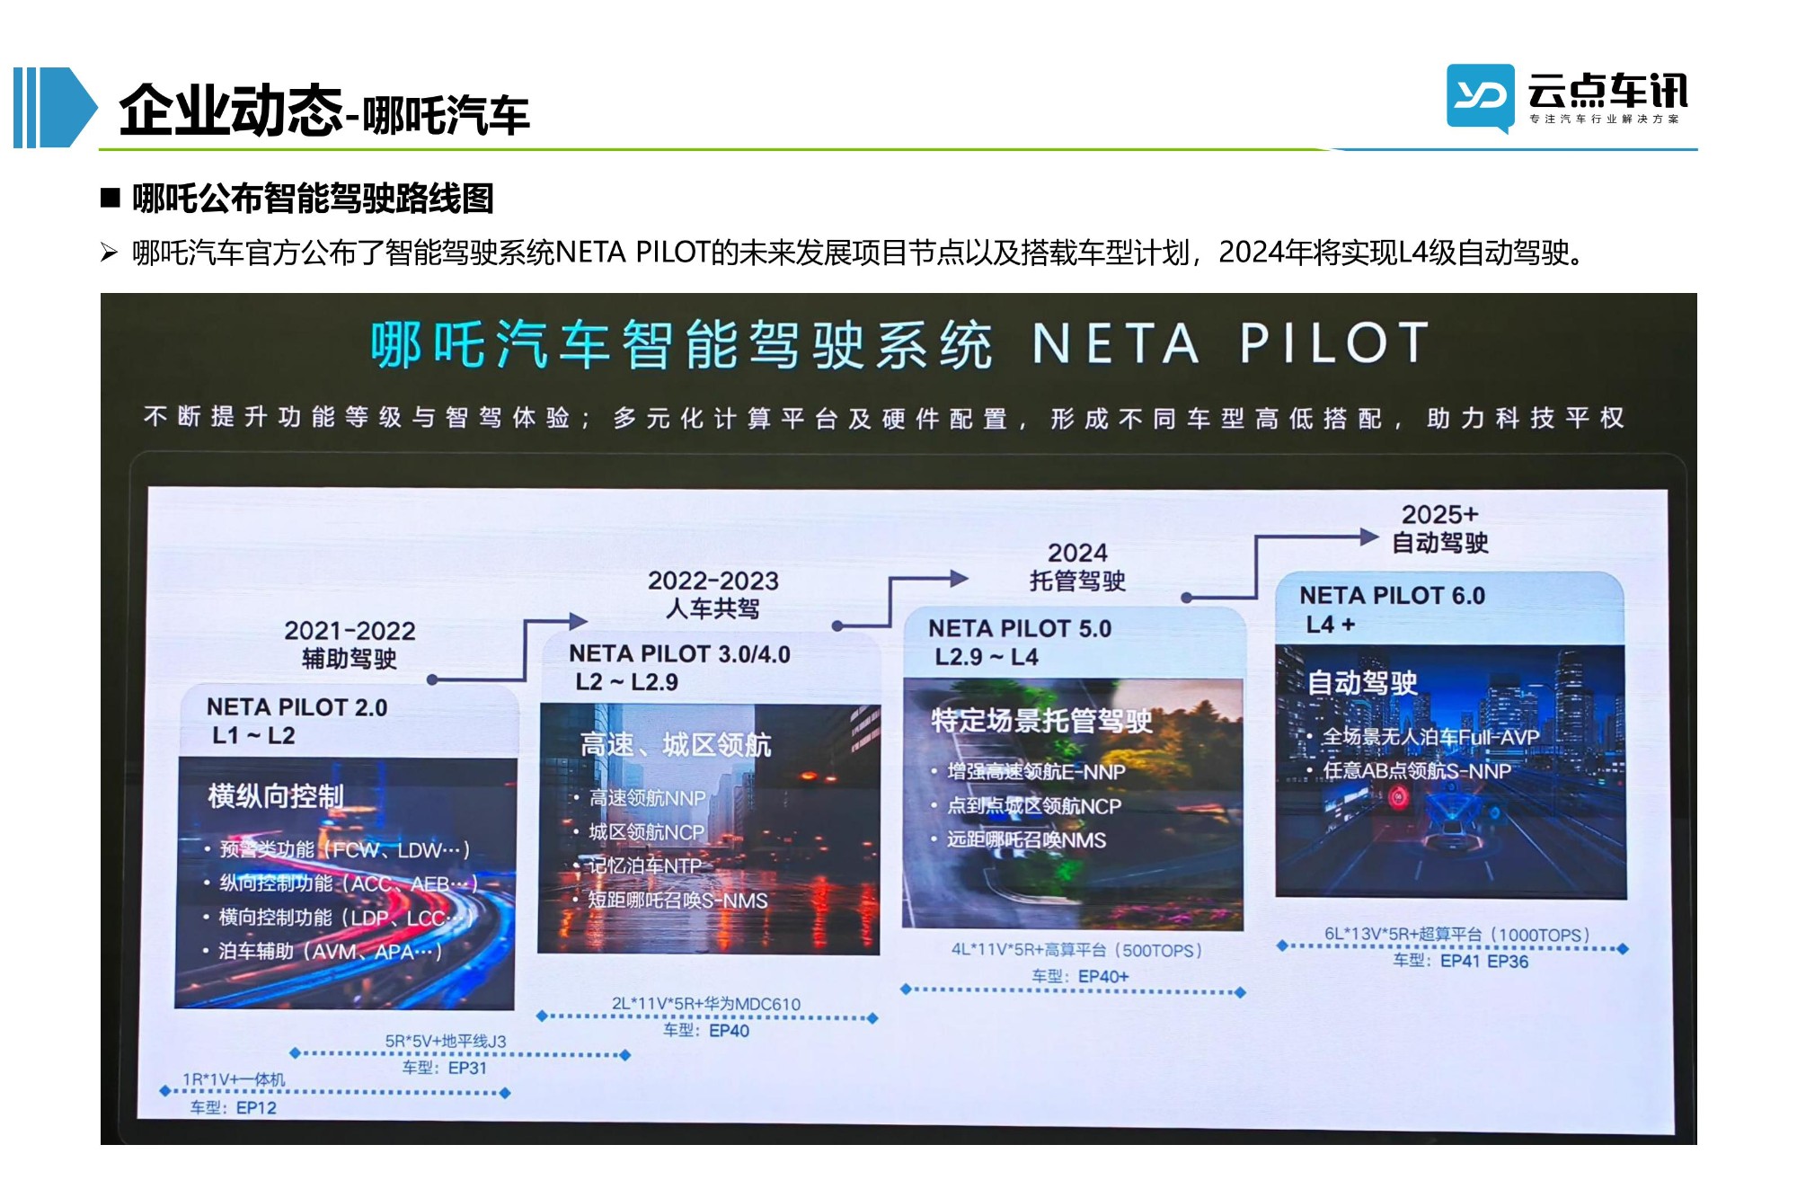1797x1198 pixels.
Task: Click the 任意AB点领航S-NNP bullet
Action: (1409, 770)
